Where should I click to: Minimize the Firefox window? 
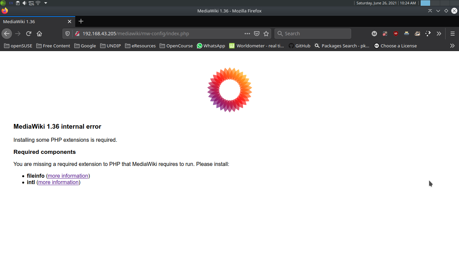click(438, 11)
